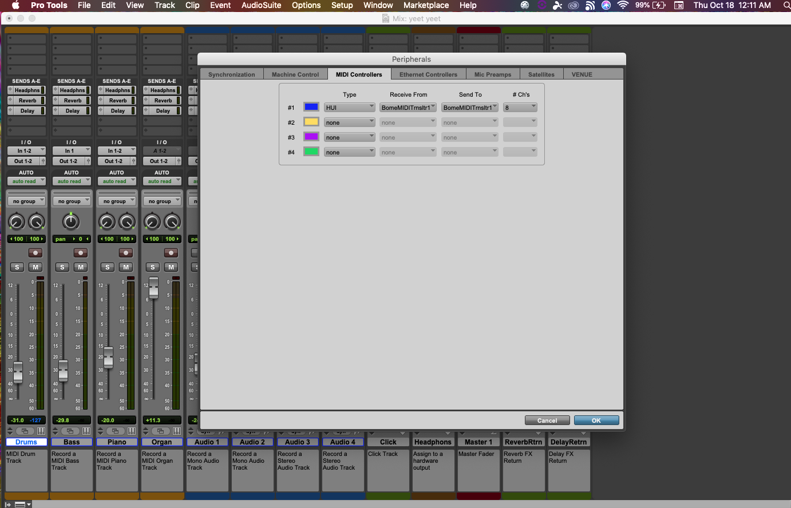Open the Setup menu

[342, 5]
